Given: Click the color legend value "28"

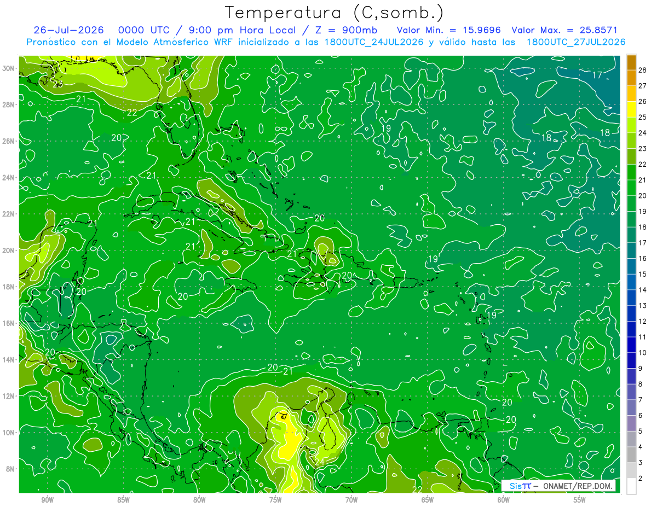Looking at the screenshot, I should click(x=643, y=70).
